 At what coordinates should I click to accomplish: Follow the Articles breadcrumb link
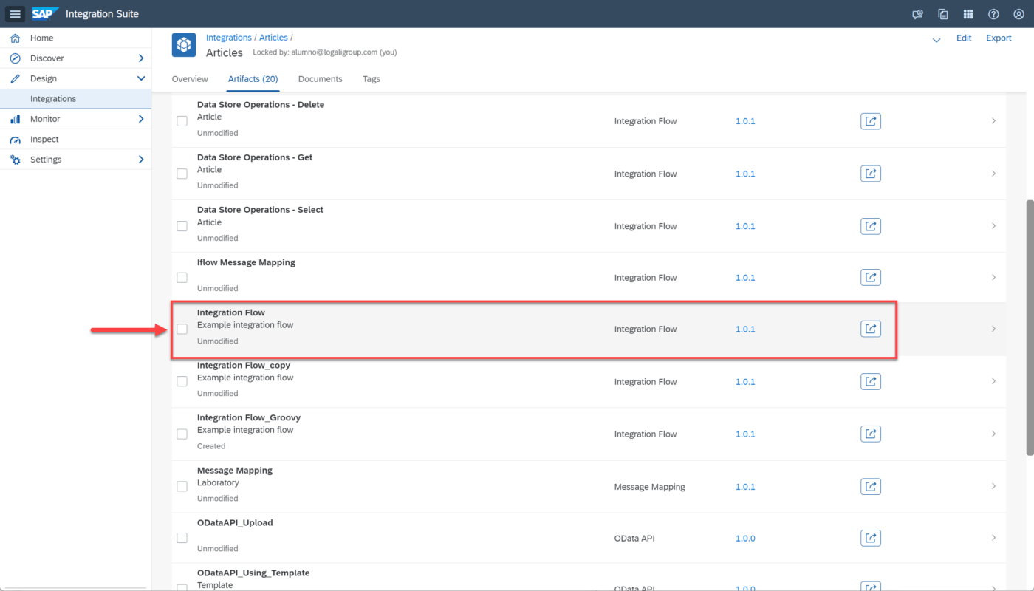273,38
